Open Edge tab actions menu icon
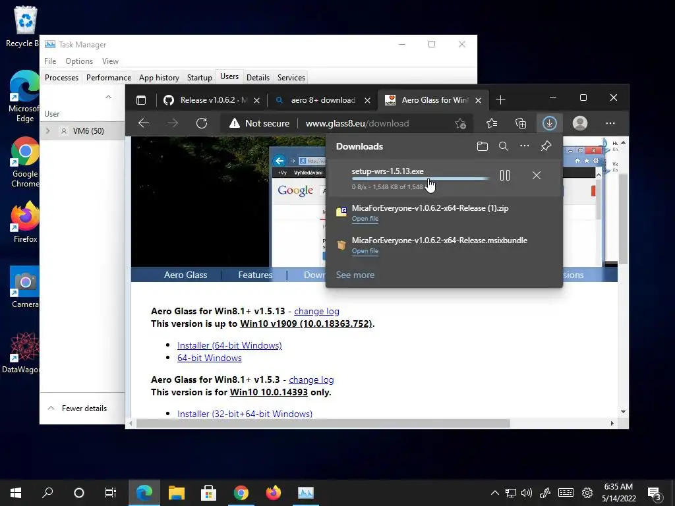This screenshot has width=675, height=506. 141,100
